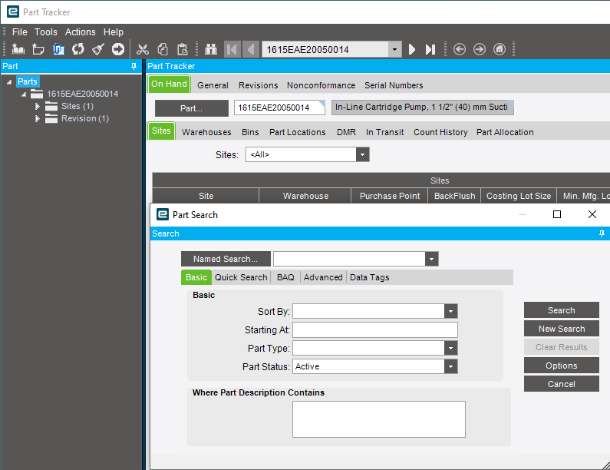Open the Part Type dropdown
Image resolution: width=610 pixels, height=470 pixels.
451,348
